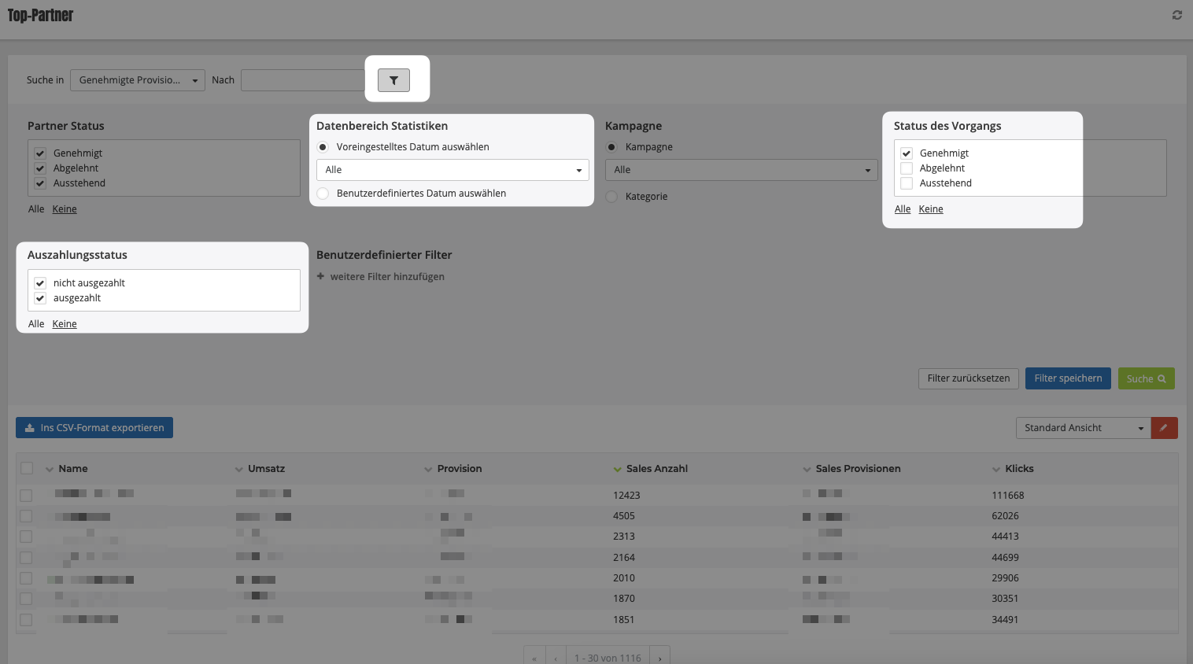The image size is (1193, 664).
Task: Uncheck Genehmigt under Partner Status
Action: [40, 153]
